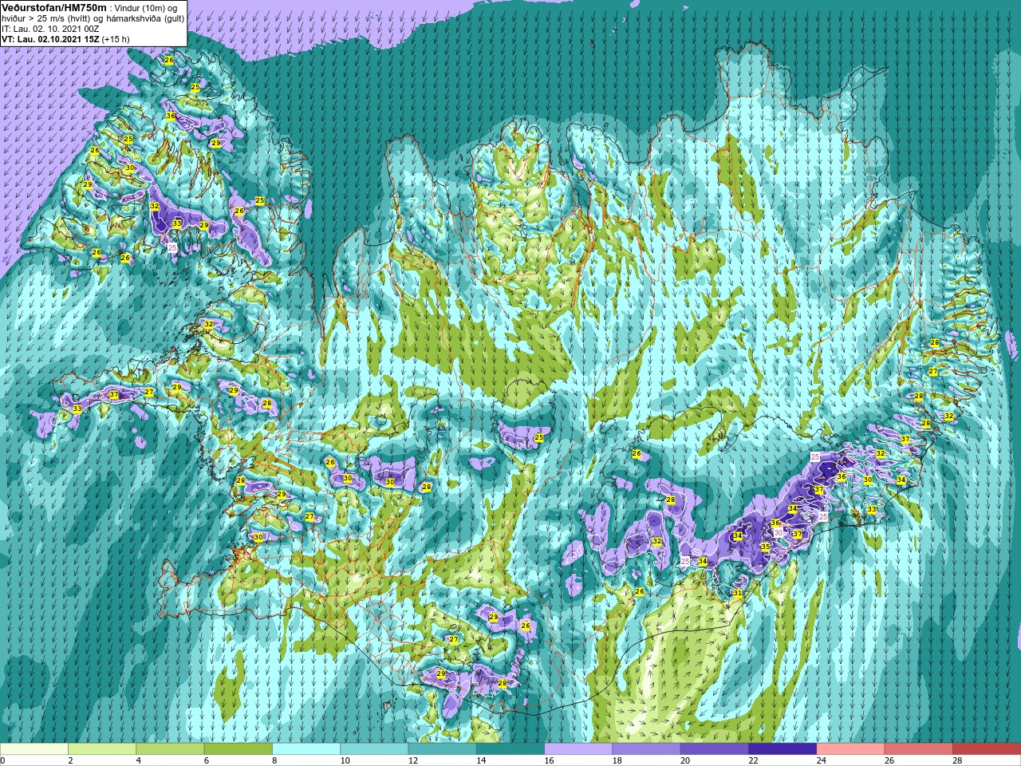
Task: Select the 20–22 m/s purple legend swatch
Action: pos(715,749)
